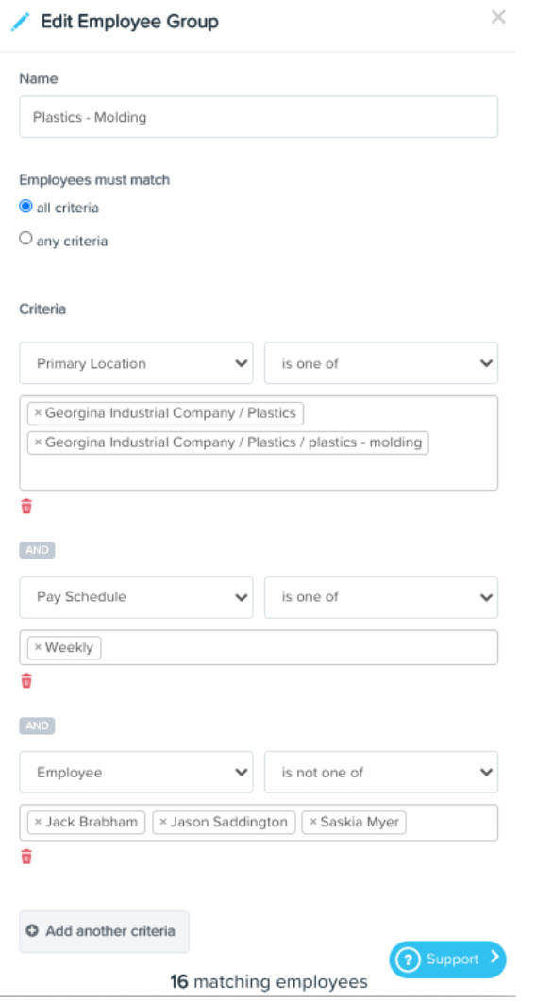Open Pay Schedule 'is one of' operator dropdown
Viewport: 553px width, 1001px height.
[x=381, y=597]
